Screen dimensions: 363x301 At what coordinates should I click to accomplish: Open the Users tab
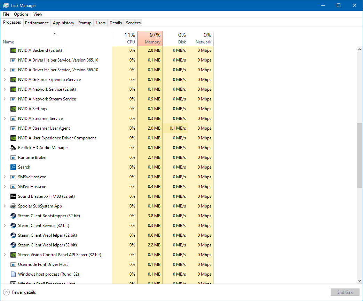pos(101,23)
